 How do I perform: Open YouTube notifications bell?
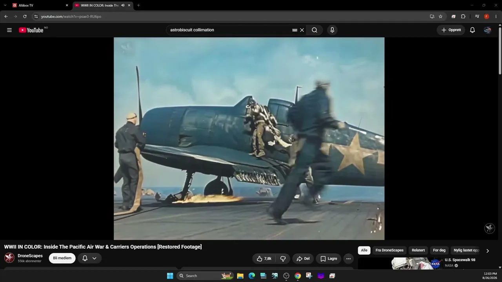coord(473,30)
